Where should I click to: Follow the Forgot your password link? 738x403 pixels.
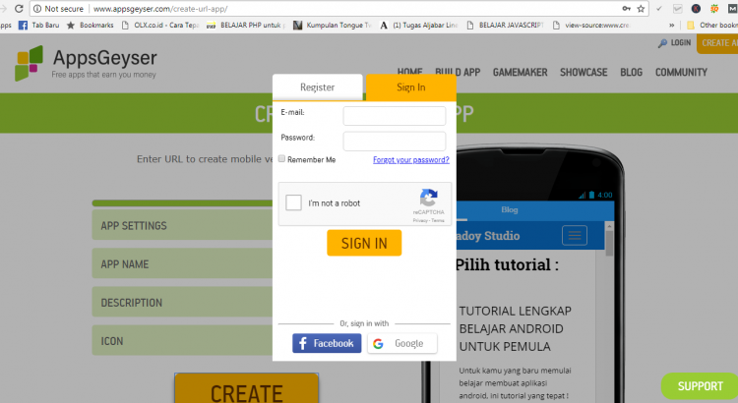coord(410,159)
